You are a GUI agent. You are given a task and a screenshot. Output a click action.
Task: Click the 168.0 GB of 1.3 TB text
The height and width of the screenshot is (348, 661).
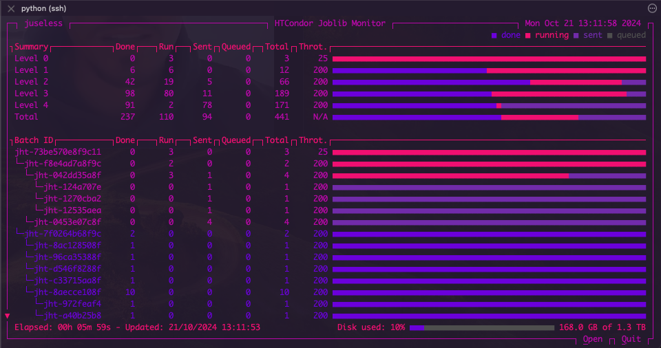coord(602,327)
